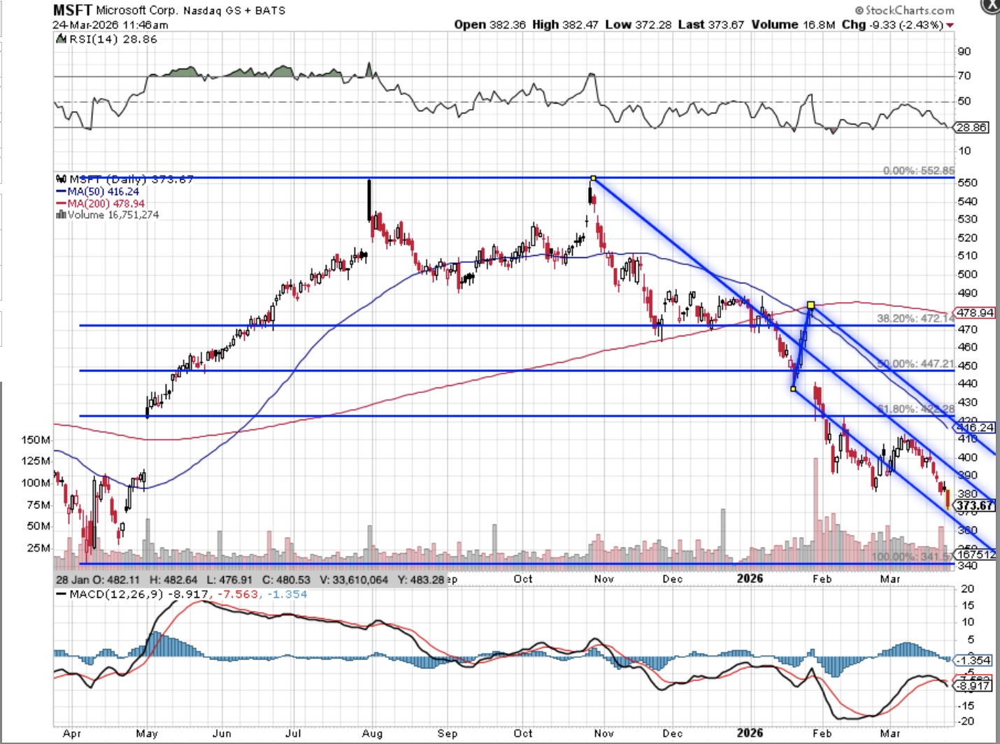The image size is (1000, 744).
Task: Close the chart with the X button
Action: (991, 5)
